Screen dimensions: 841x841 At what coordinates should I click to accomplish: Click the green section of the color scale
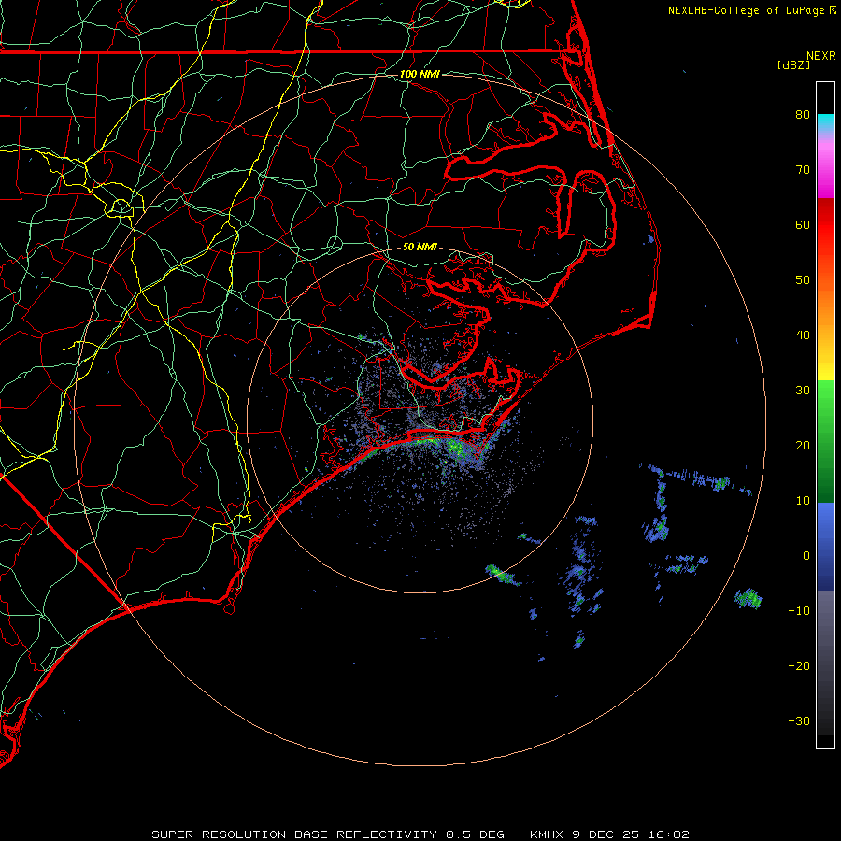coord(825,441)
